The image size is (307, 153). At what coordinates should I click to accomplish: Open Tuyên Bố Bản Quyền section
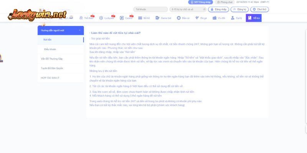pos(61,68)
